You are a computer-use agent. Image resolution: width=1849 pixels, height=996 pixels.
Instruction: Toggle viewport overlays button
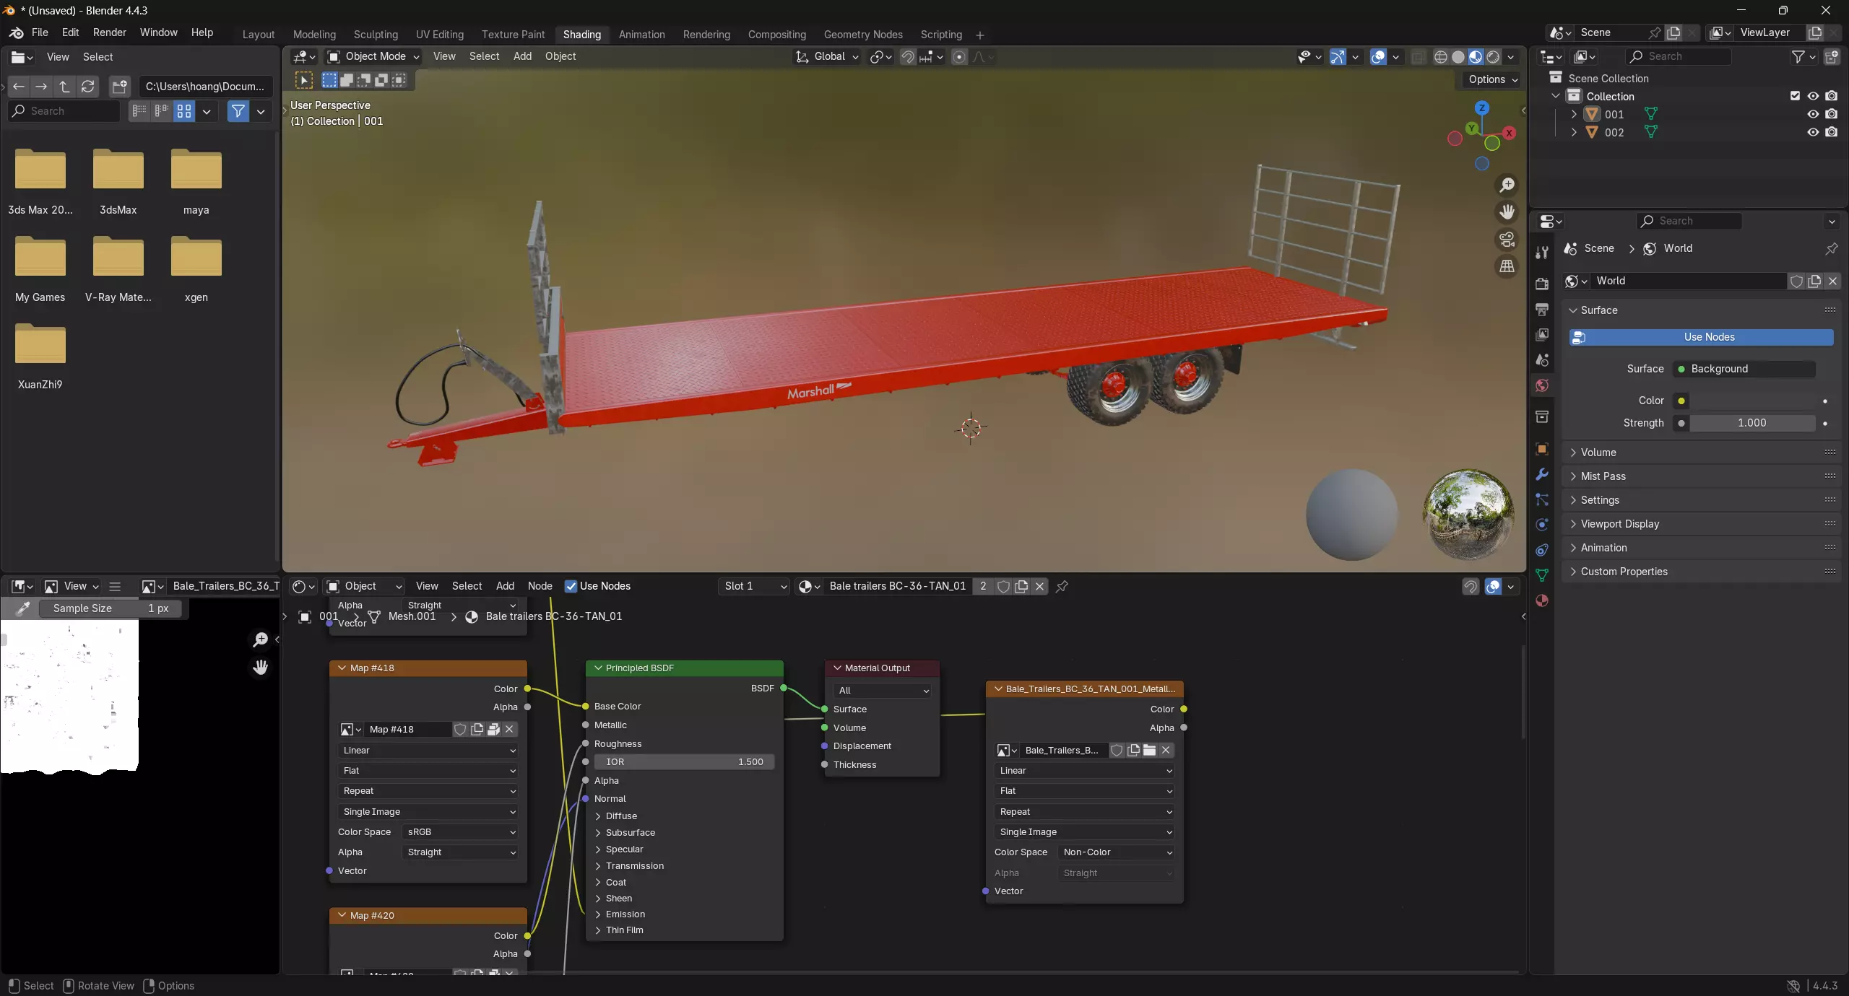1378,57
